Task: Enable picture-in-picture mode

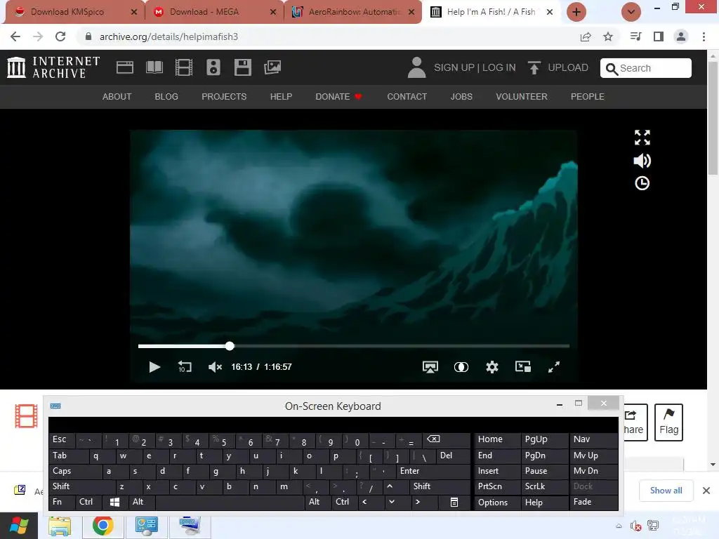Action: [522, 366]
